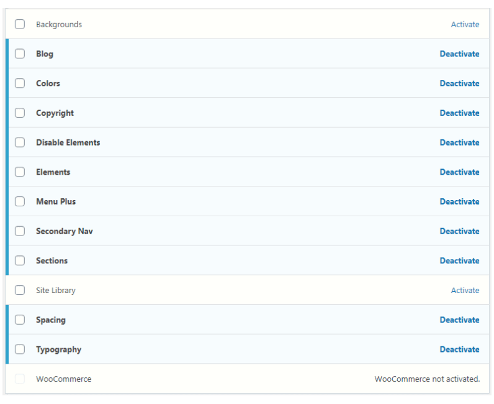494x404 pixels.
Task: Click the Typography module name
Action: coord(58,350)
